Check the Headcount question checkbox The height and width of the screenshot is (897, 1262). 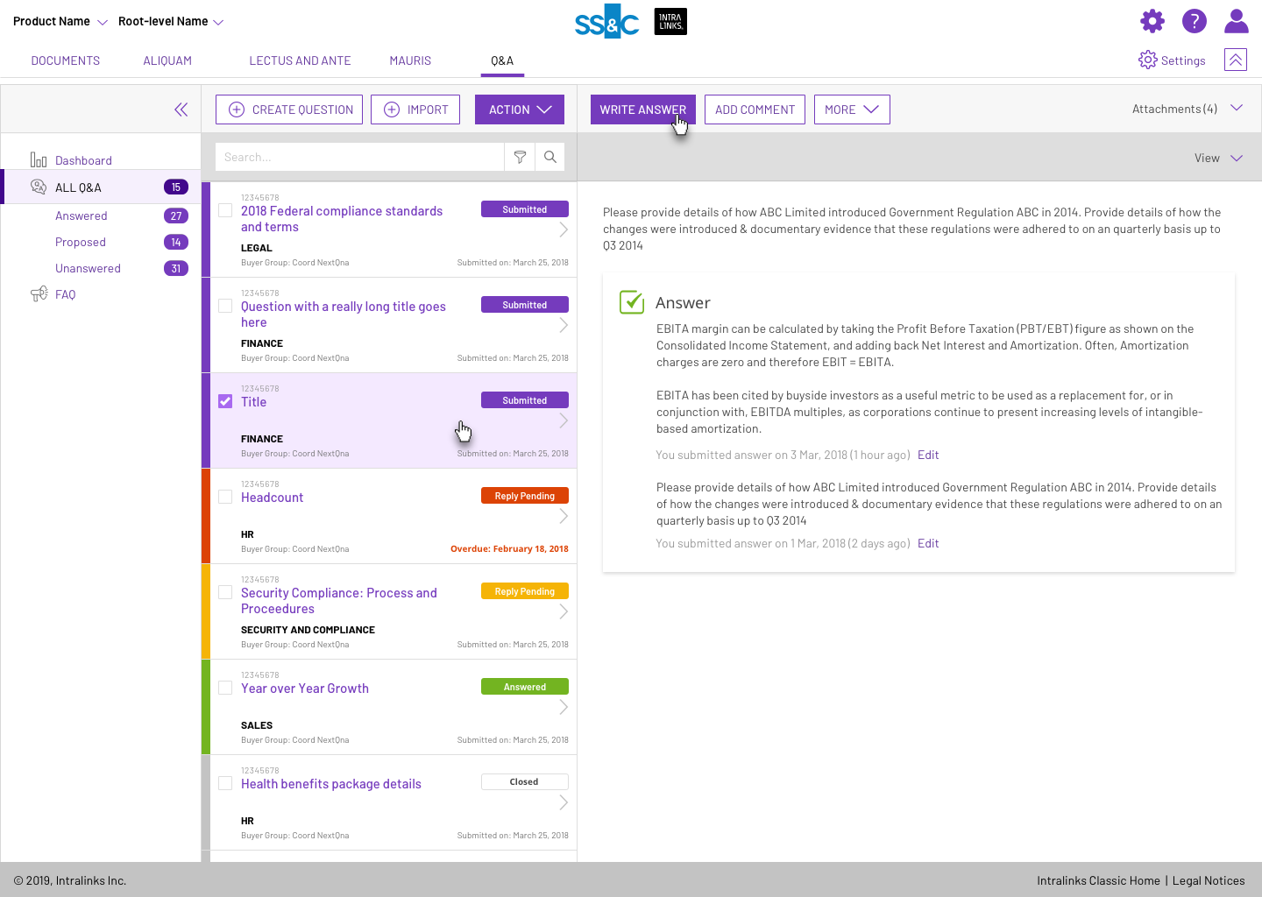(225, 497)
